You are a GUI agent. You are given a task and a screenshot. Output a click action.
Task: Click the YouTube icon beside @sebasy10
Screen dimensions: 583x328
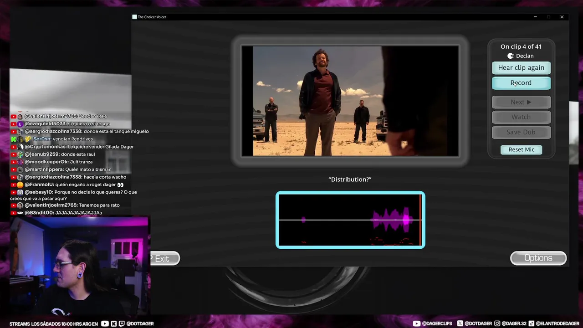(14, 192)
